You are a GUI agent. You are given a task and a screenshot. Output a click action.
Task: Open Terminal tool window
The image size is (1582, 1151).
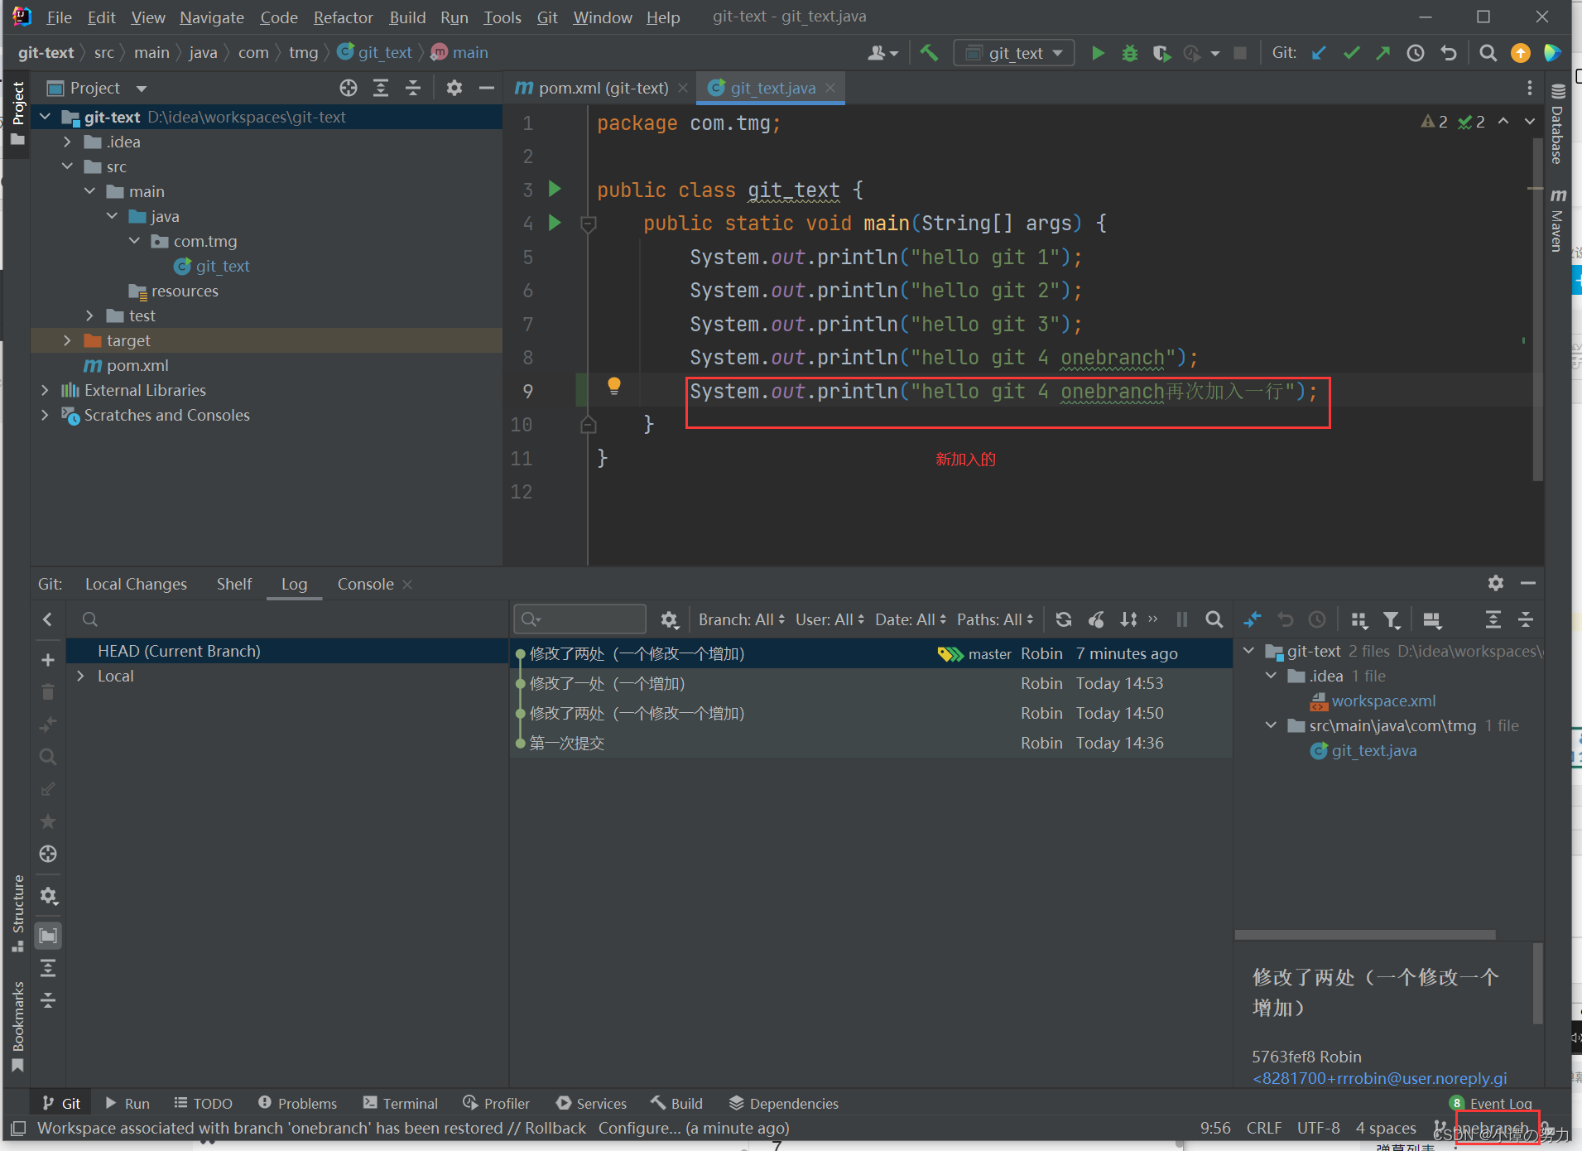(401, 1103)
